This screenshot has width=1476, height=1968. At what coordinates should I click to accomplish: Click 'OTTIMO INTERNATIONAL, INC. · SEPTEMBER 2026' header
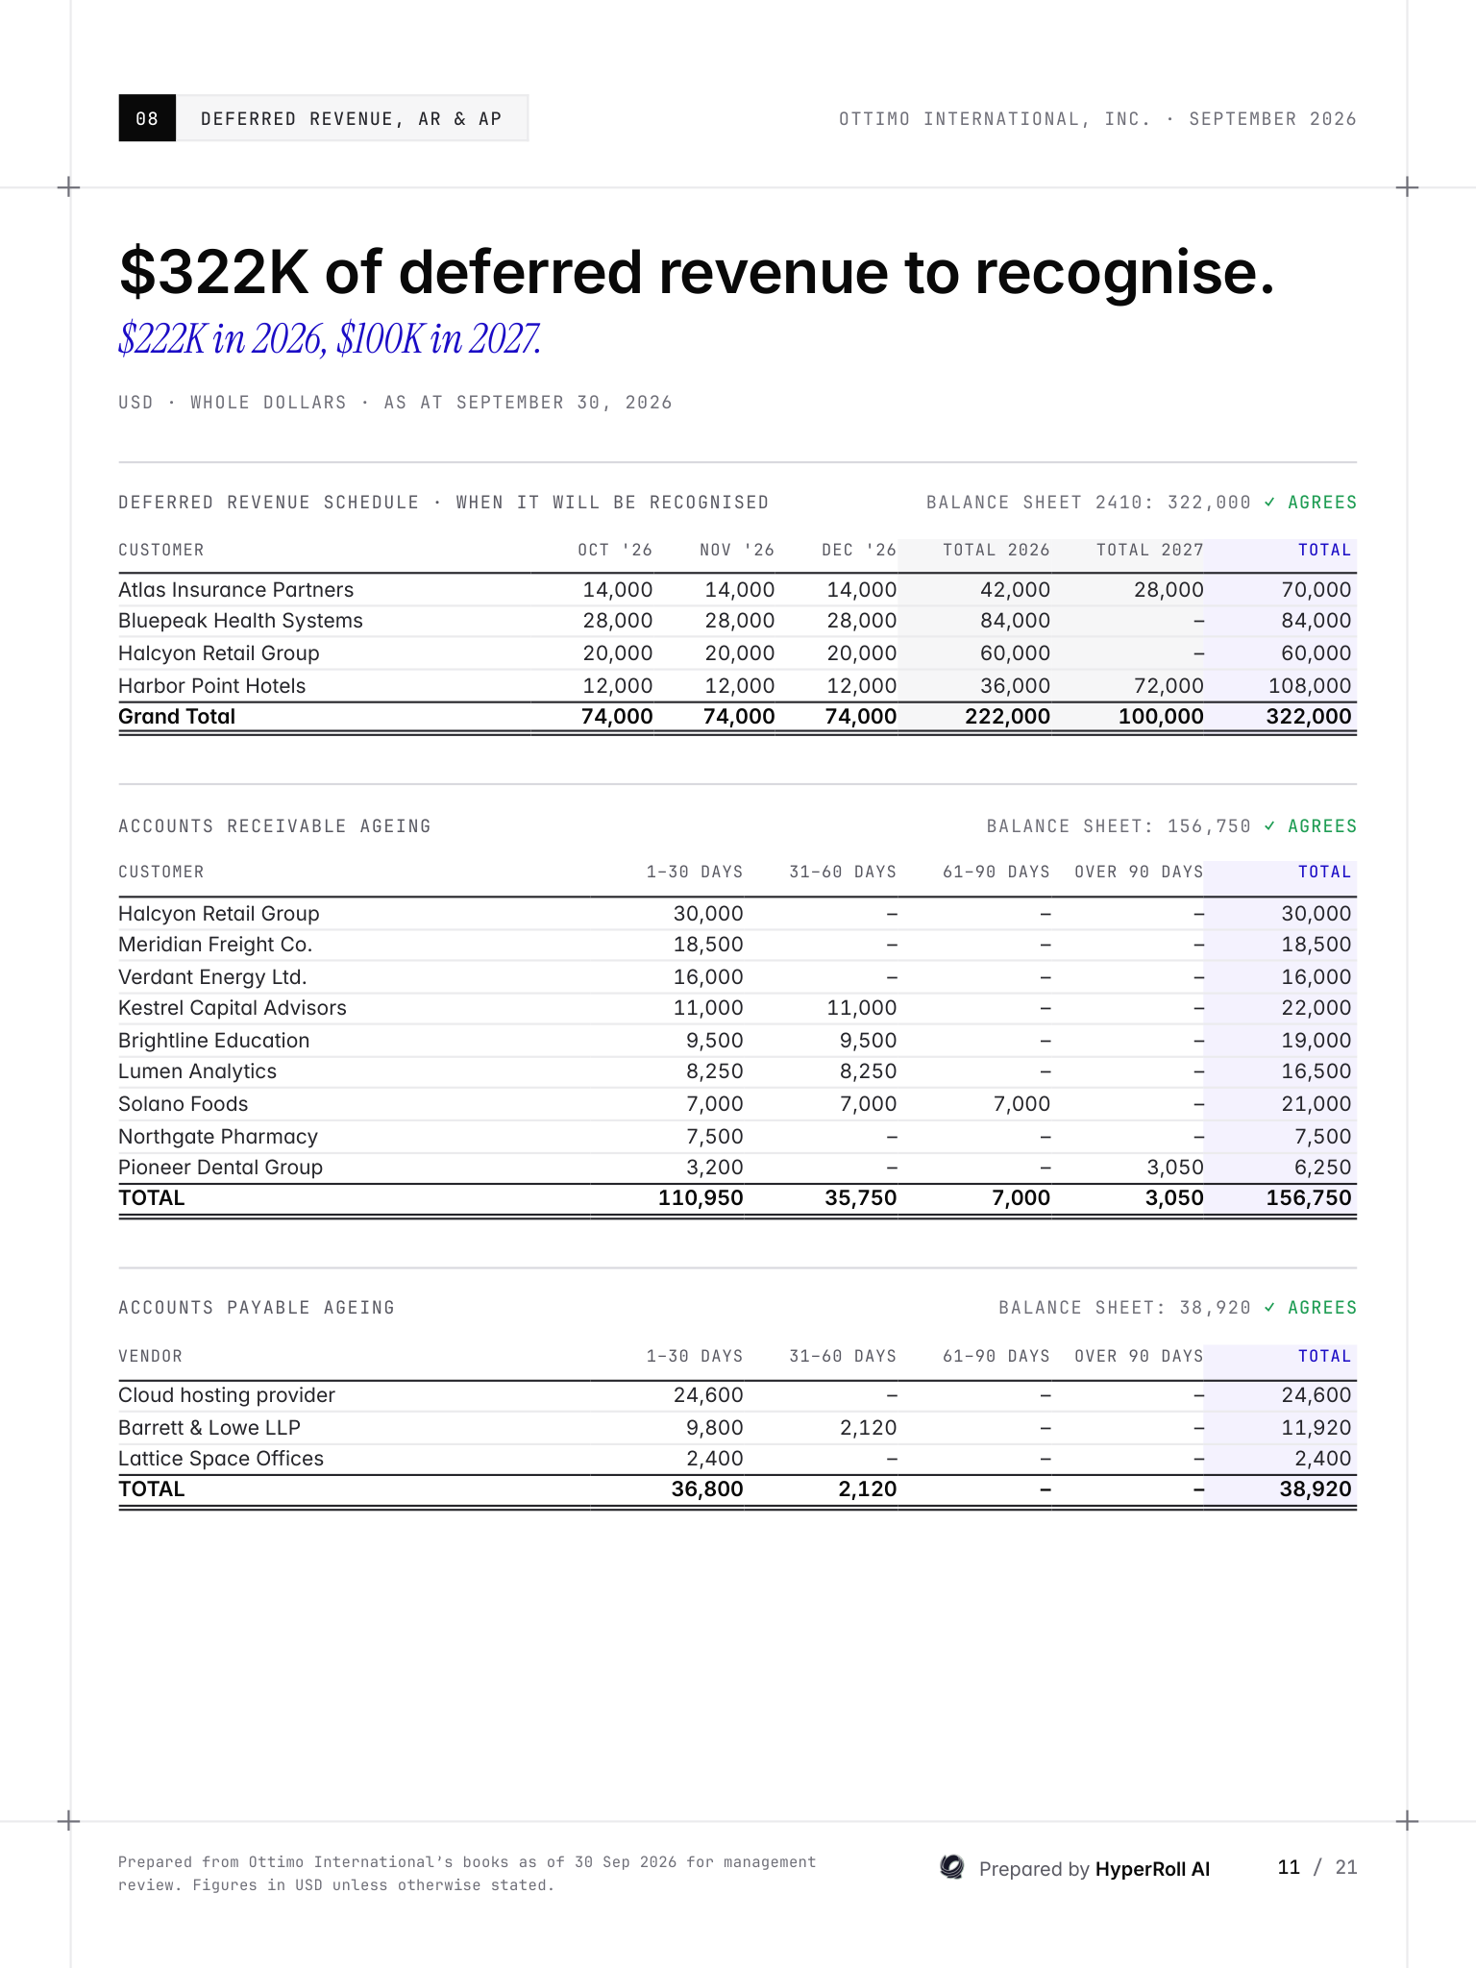1097,119
